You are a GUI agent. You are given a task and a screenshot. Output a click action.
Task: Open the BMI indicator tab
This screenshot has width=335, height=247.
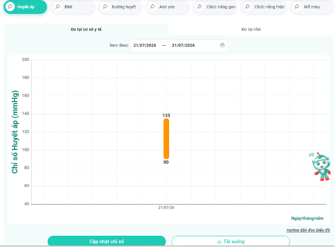[73, 7]
